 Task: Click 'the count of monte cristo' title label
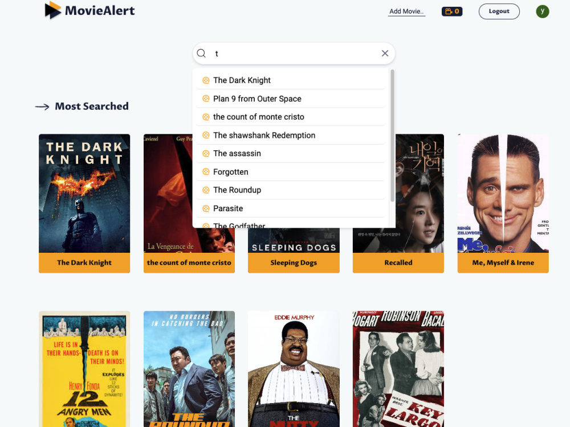[x=189, y=262]
